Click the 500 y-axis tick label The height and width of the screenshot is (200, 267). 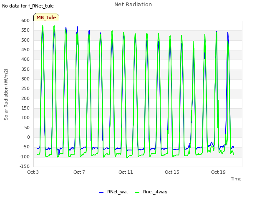[25, 40]
